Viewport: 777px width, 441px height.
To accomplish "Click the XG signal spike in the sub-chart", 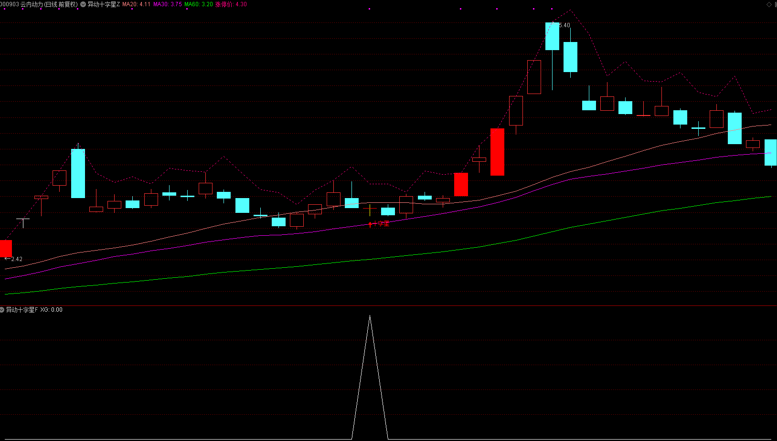I will 370,377.
